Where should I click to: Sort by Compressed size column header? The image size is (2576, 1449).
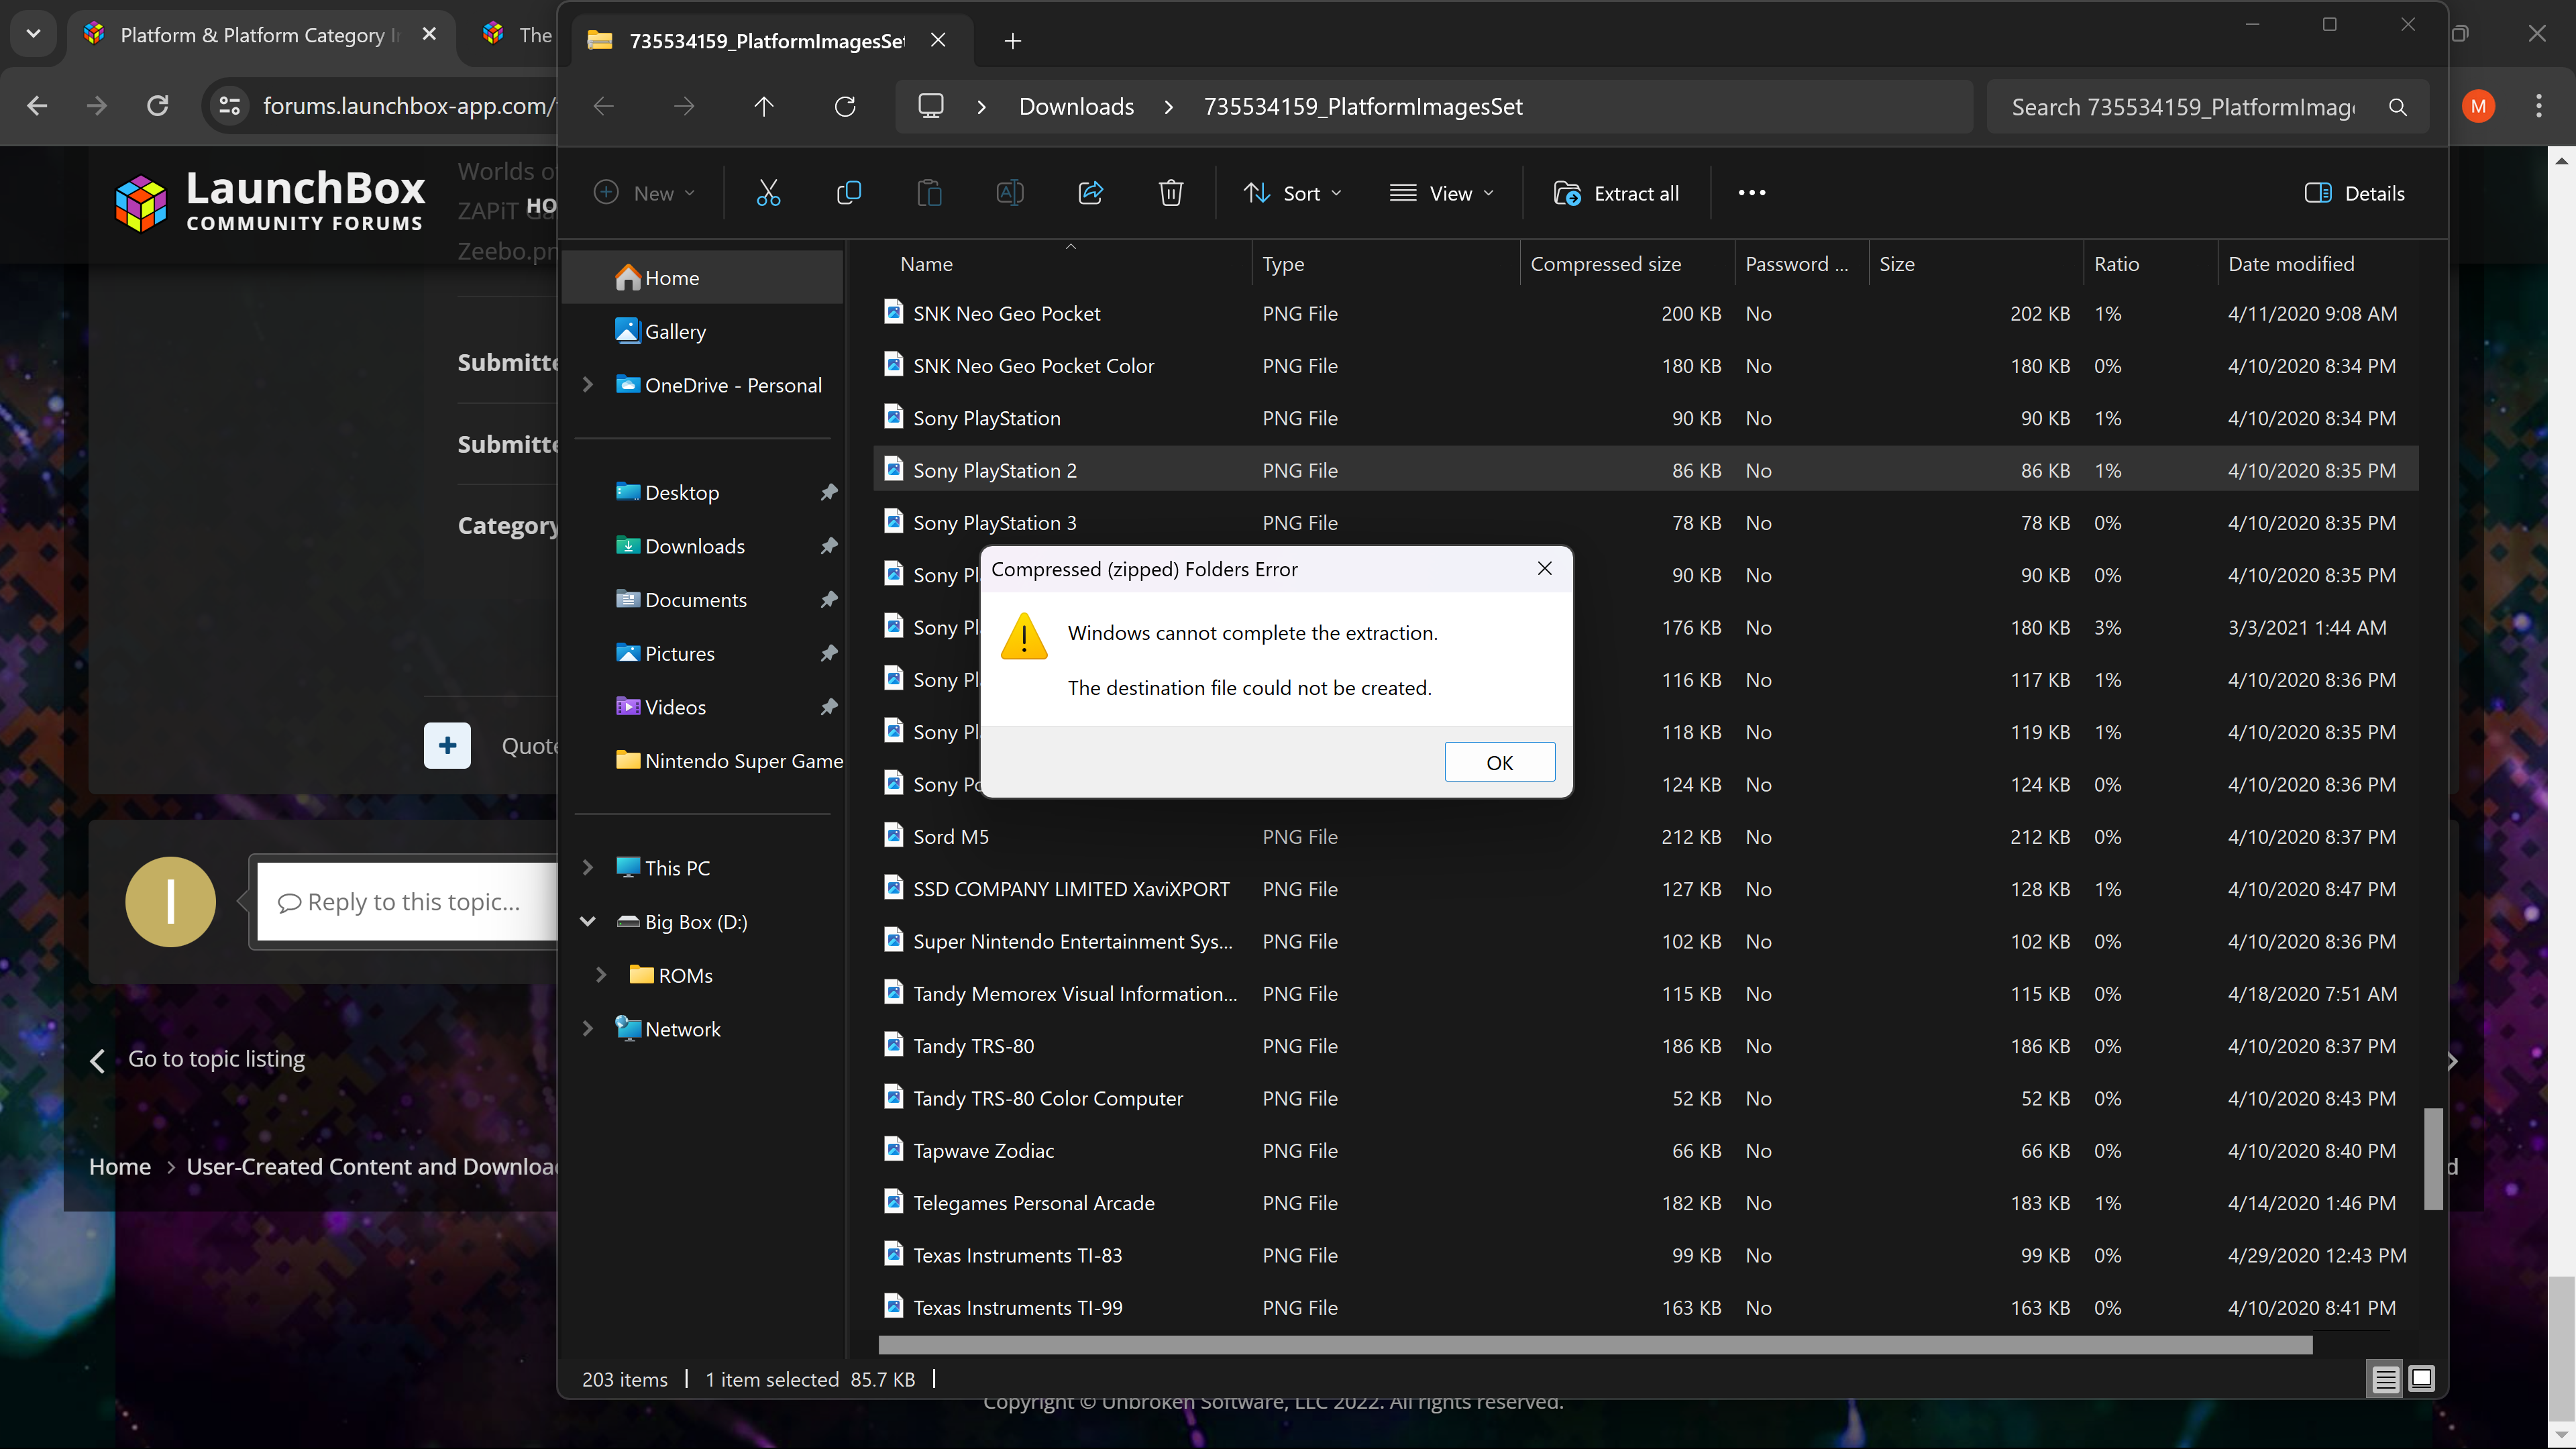click(1626, 264)
